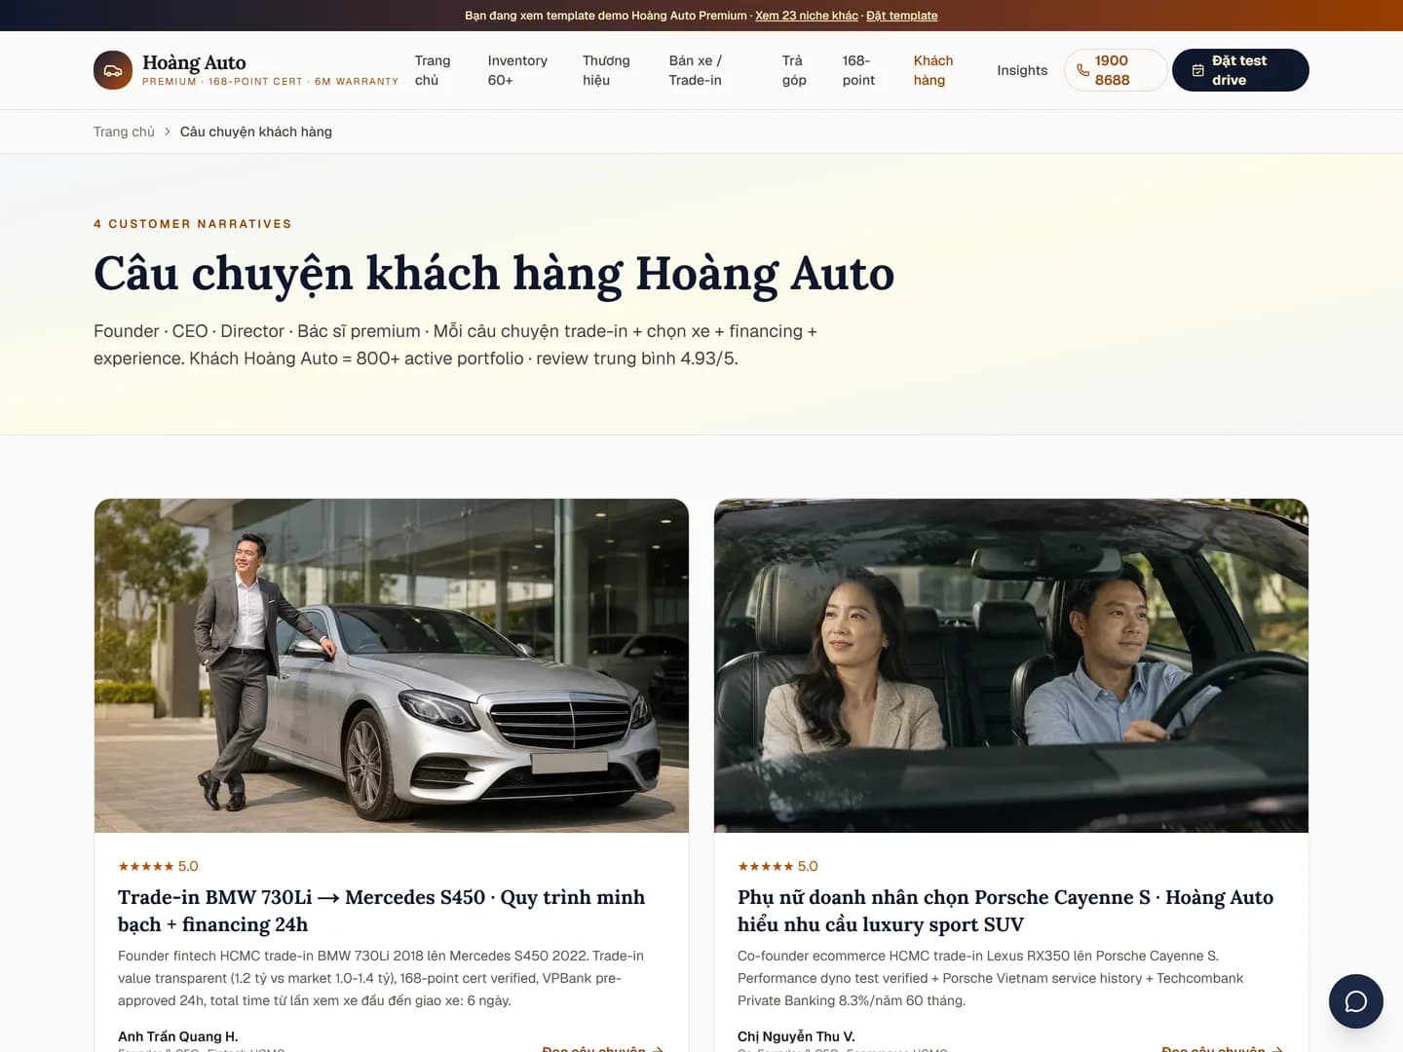Follow Xem 23 niche khác link
The image size is (1403, 1052).
coord(807,16)
